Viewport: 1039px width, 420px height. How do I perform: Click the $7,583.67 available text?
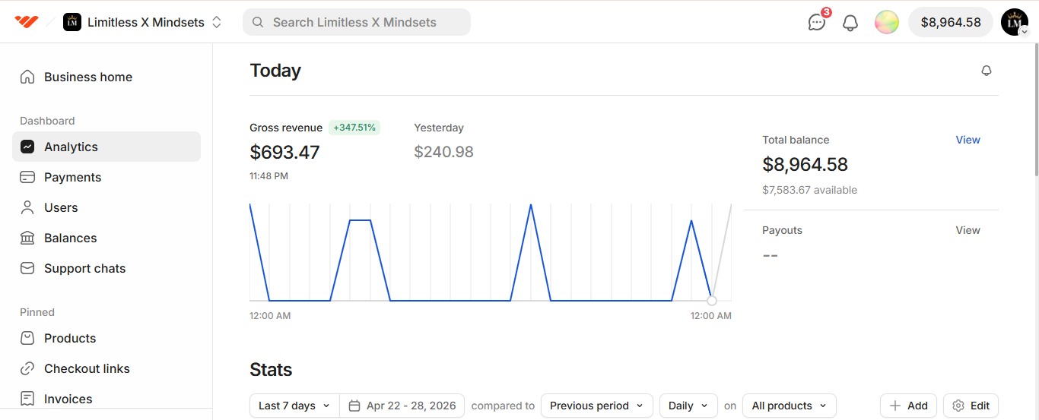[x=809, y=190]
